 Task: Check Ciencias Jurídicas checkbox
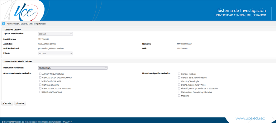tap(179, 74)
